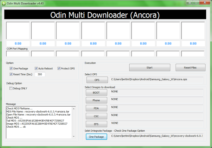
Task: Click the CSC file path showing NONE
Action: (156, 116)
